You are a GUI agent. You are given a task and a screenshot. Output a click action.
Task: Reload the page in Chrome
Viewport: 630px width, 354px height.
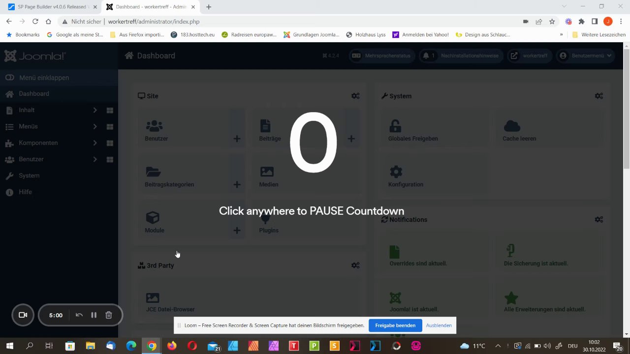tap(35, 22)
